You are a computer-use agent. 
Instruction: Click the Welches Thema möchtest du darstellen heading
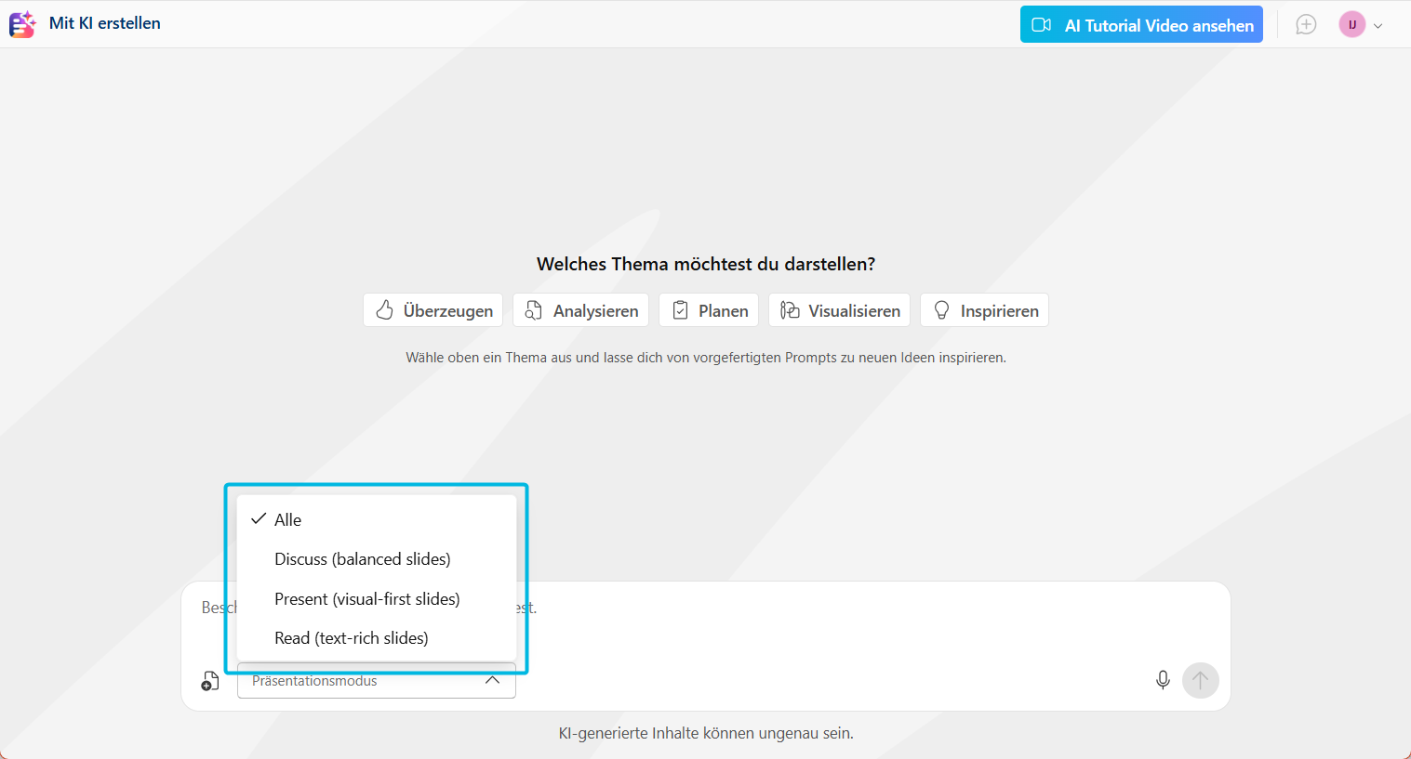pos(706,264)
